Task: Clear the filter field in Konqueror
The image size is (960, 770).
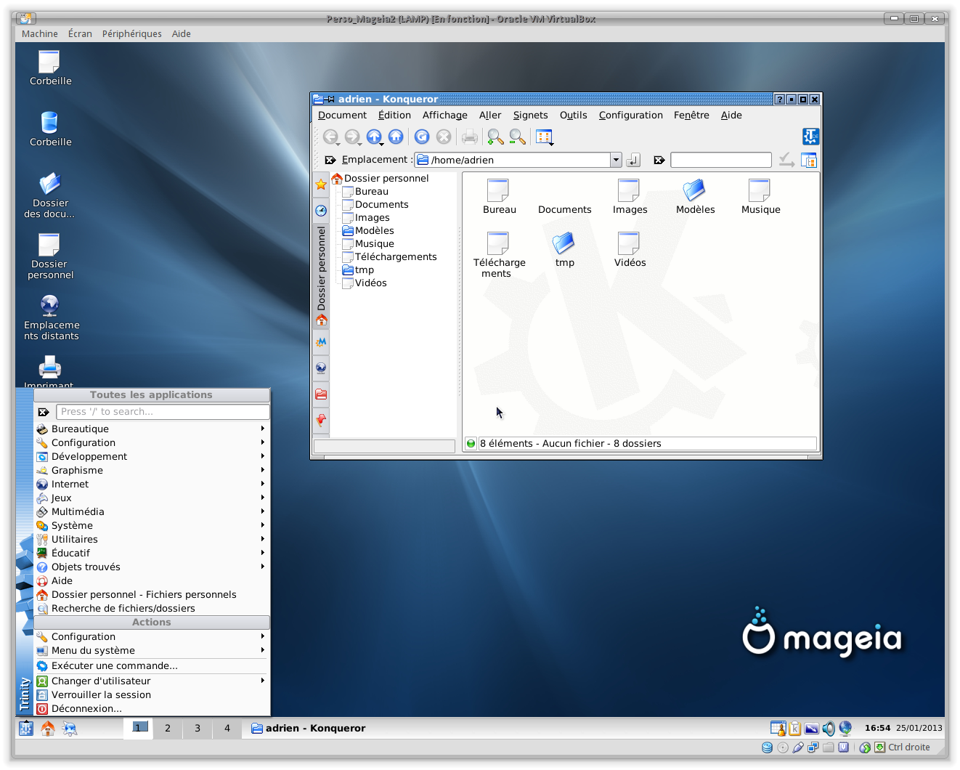Action: (x=659, y=160)
